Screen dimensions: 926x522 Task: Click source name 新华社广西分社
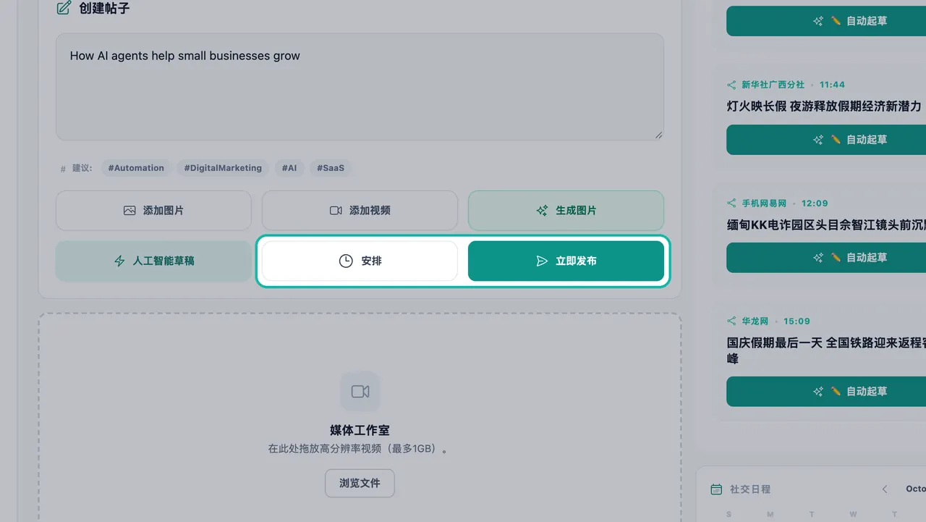(773, 85)
